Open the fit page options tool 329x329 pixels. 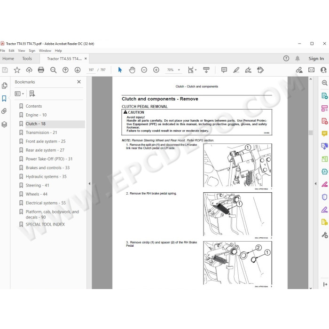[192, 70]
